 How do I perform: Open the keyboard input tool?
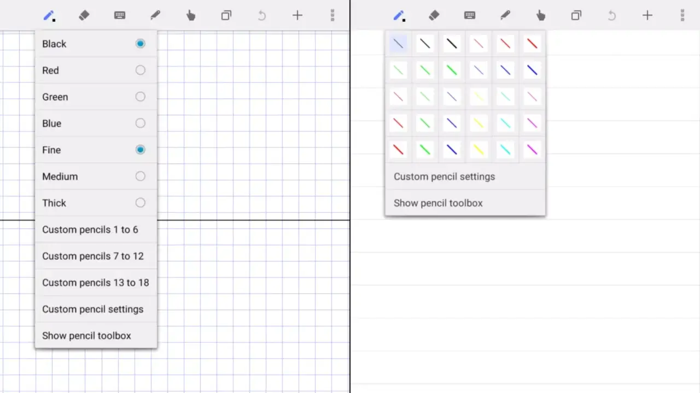[120, 15]
